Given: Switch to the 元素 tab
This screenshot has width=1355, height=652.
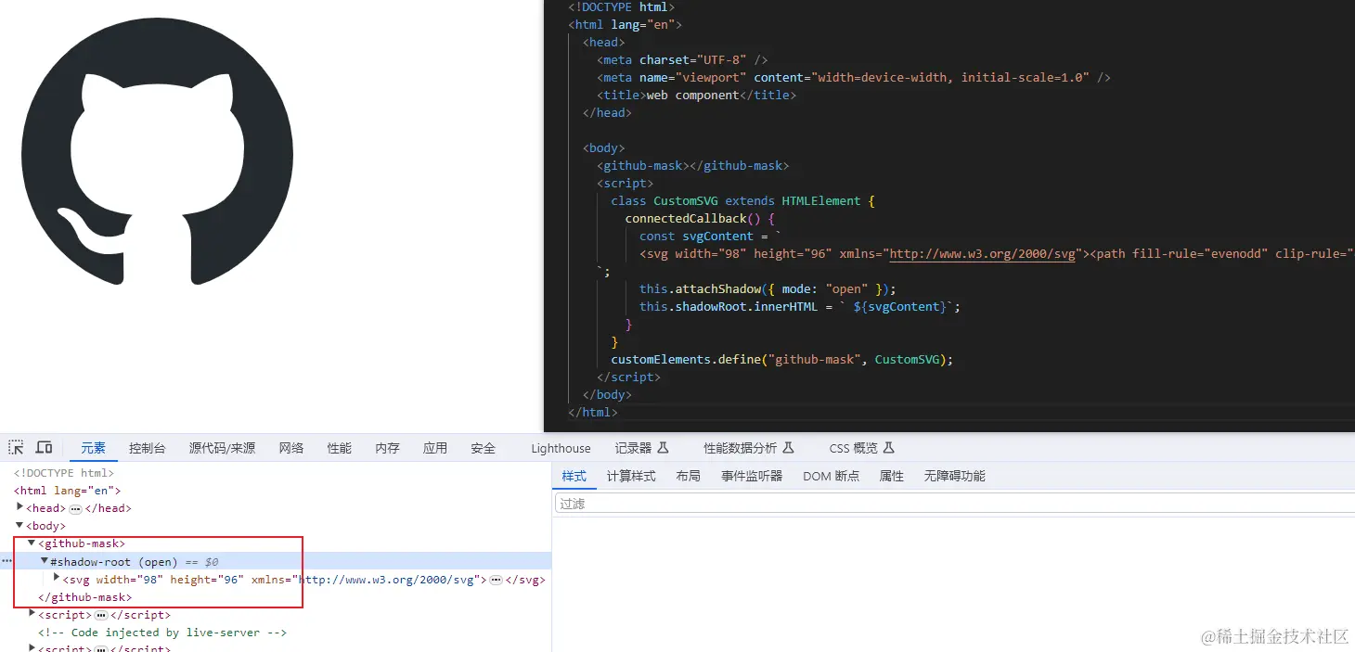Looking at the screenshot, I should point(93,448).
